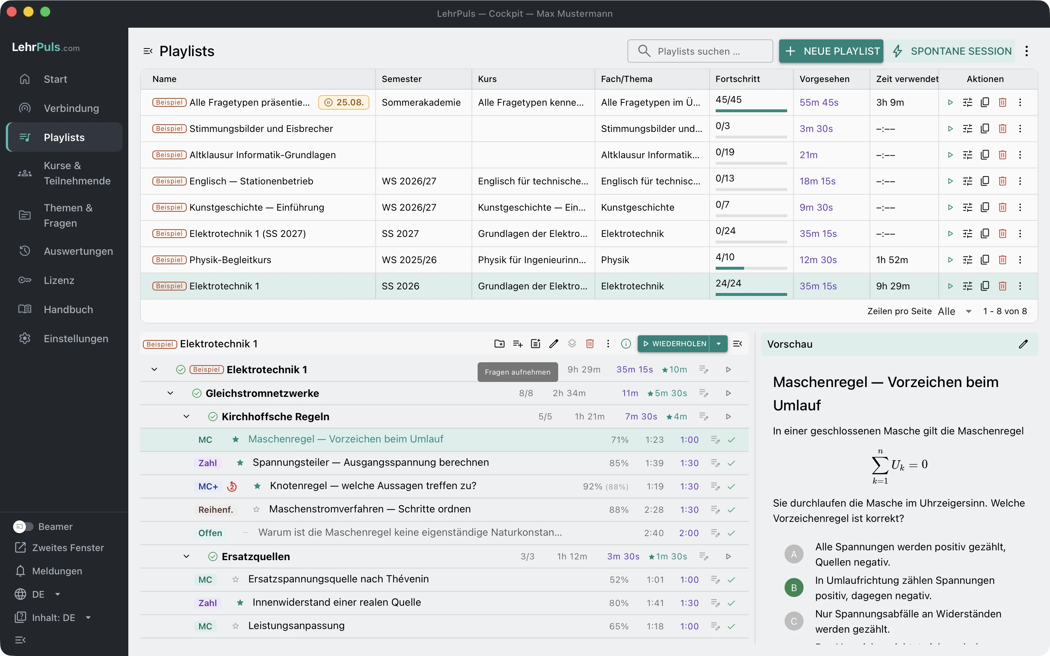
Task: Click the add folder icon in detail toolbar
Action: coord(499,344)
